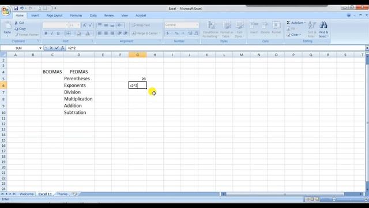Apply font color with the A icon
Screen dimensions: 369x208
pyautogui.click(x=88, y=34)
